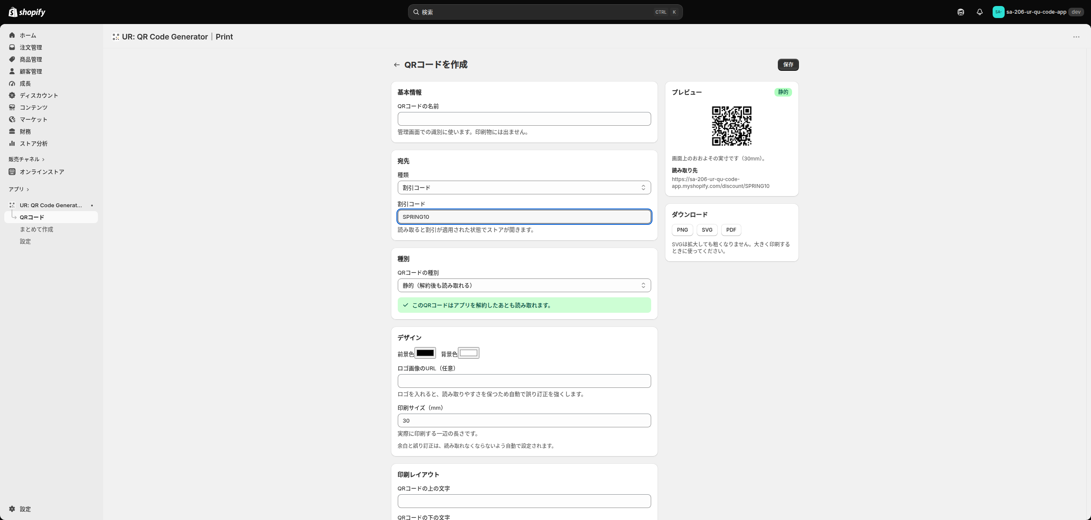
Task: Click the QR app icon in page header
Action: click(116, 37)
